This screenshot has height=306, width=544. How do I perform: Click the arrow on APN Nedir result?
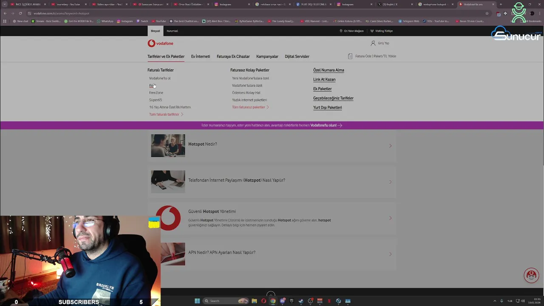click(390, 254)
